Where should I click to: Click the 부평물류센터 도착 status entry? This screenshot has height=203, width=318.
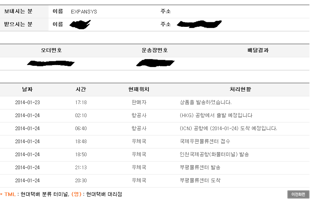pos(200,181)
